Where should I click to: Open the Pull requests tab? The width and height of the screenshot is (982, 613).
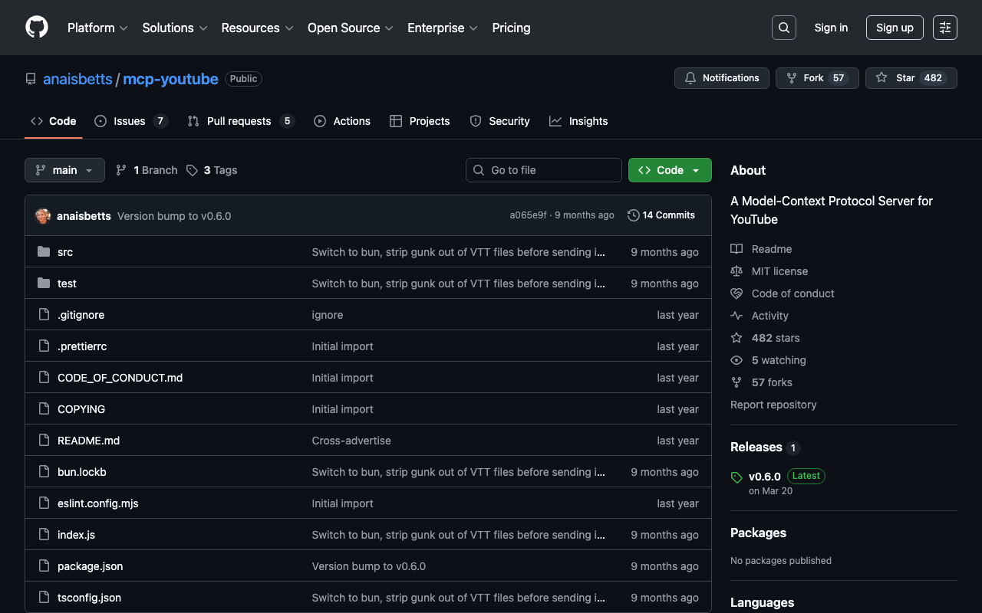pyautogui.click(x=239, y=121)
